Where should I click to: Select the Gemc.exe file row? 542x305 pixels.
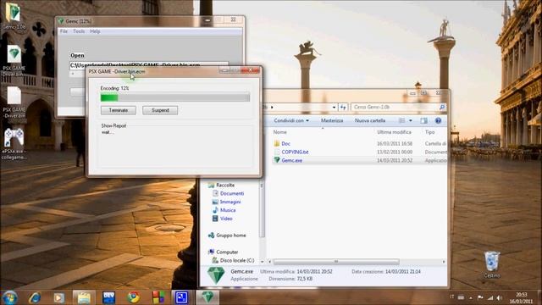[359, 160]
